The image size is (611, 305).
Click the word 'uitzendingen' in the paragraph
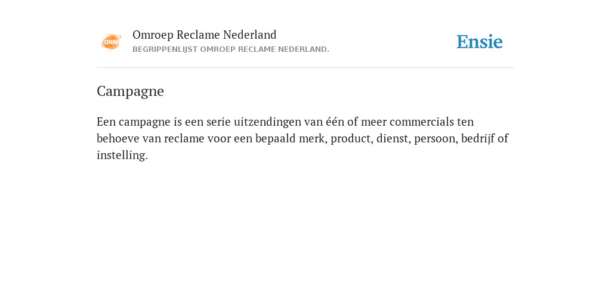pyautogui.click(x=267, y=122)
